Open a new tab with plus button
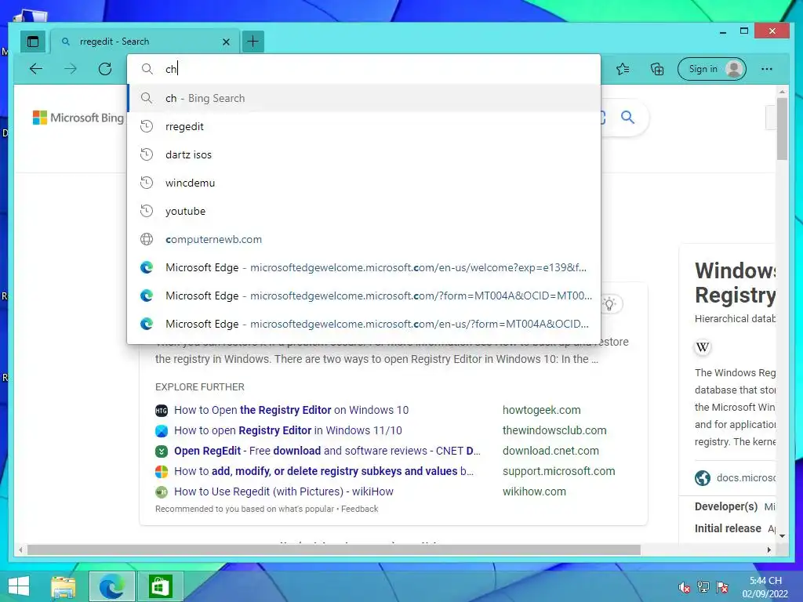The height and width of the screenshot is (602, 803). (x=253, y=42)
